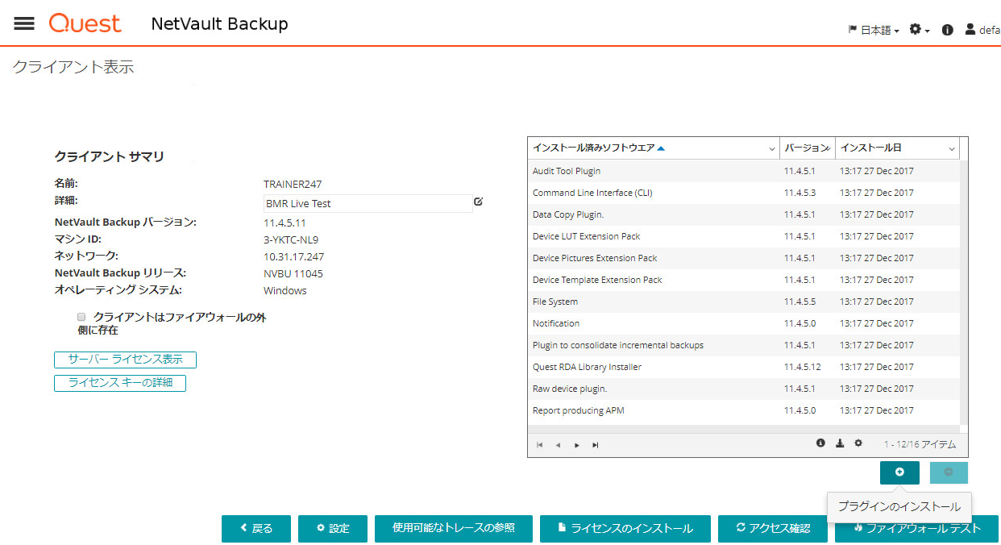
Task: Click the plus install plugin button
Action: 899,472
